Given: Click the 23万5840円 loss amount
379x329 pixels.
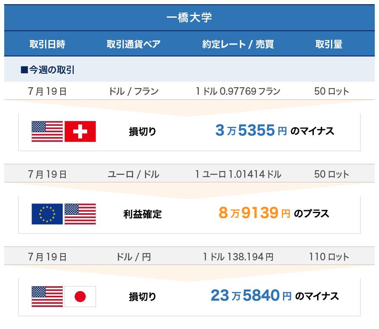Looking at the screenshot, I should (x=251, y=296).
